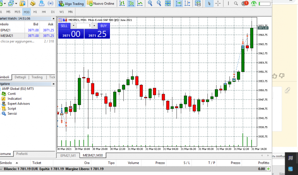The width and height of the screenshot is (298, 175).
Task: Open chart templates icon
Action: click(198, 3)
